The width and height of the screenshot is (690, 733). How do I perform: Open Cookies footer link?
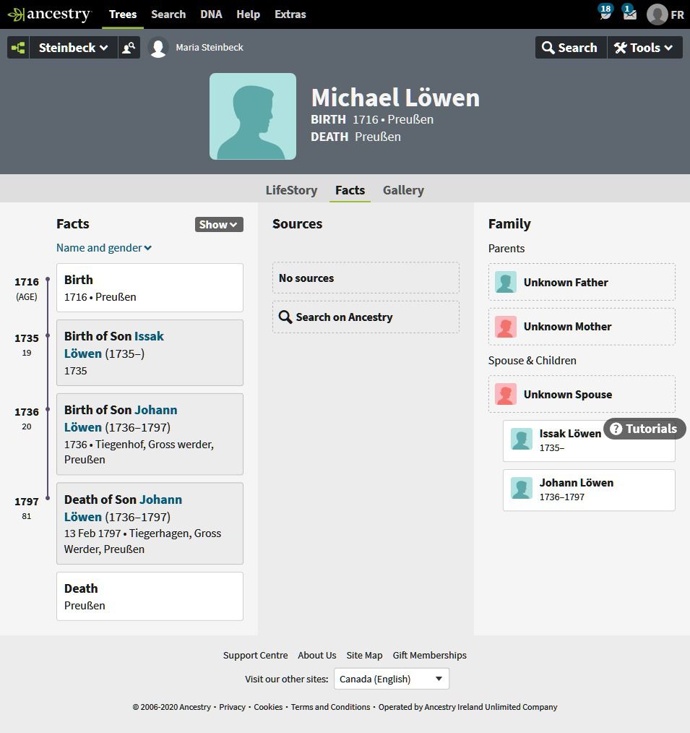point(268,707)
